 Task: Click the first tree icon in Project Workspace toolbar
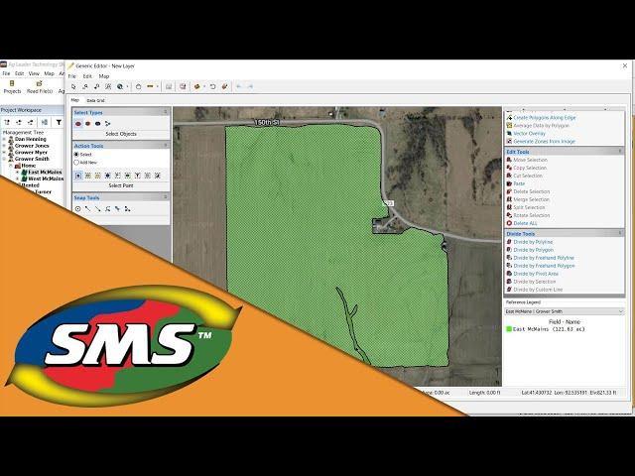click(7, 122)
